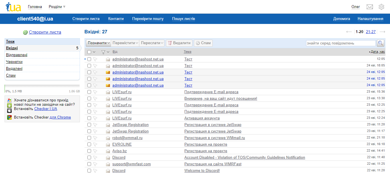This screenshot has width=390, height=173.
Task: Click unread envelope icon of 24 кві Тест
Action: 108,72
